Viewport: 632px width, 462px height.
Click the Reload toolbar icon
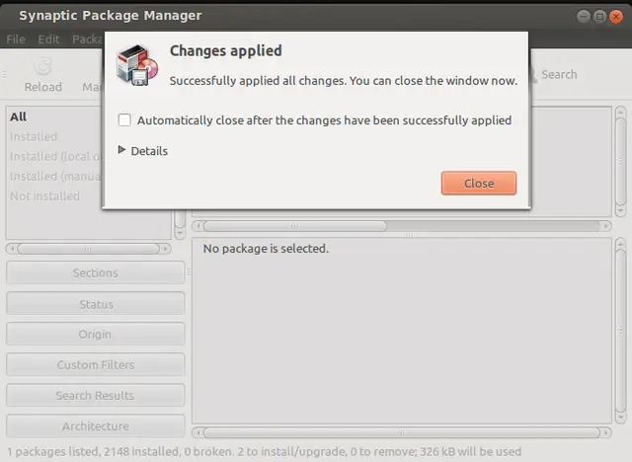[43, 67]
